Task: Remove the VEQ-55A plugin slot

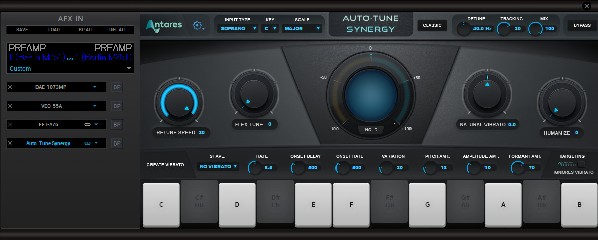Action: pyautogui.click(x=10, y=106)
